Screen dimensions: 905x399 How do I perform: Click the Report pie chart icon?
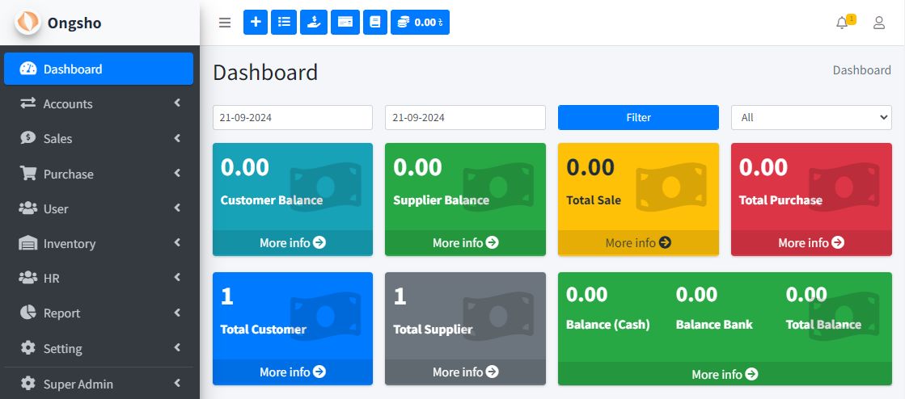27,313
